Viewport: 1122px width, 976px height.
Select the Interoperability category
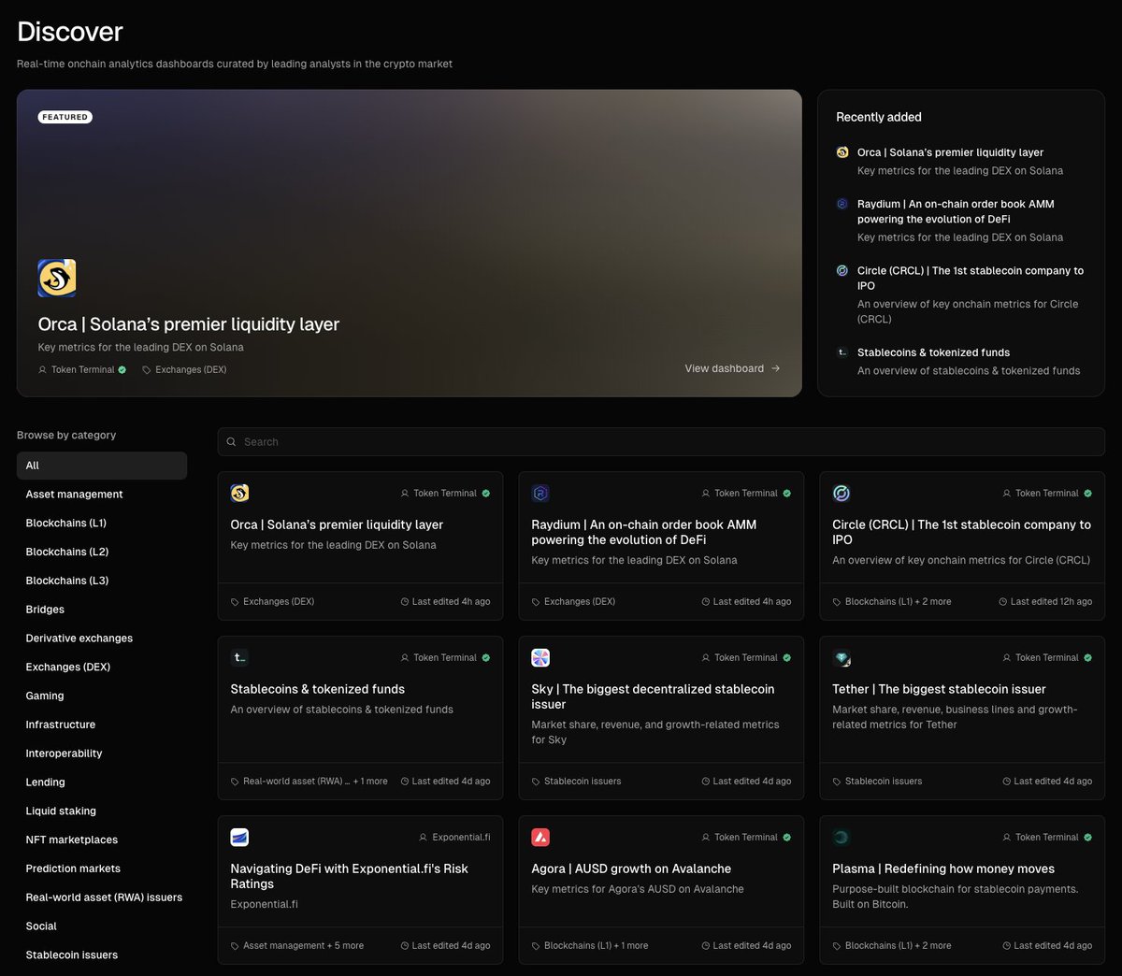(x=102, y=754)
